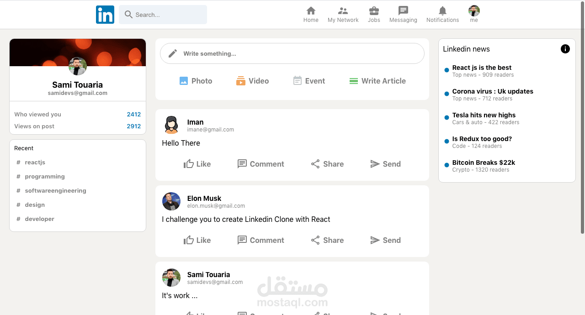Click Who viewed you count 2412

[x=134, y=115]
